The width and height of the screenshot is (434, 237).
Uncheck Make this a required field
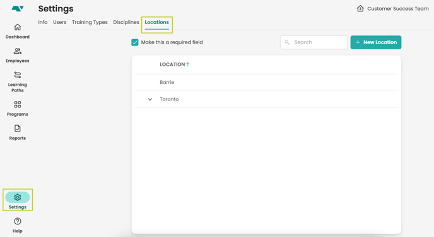[135, 42]
